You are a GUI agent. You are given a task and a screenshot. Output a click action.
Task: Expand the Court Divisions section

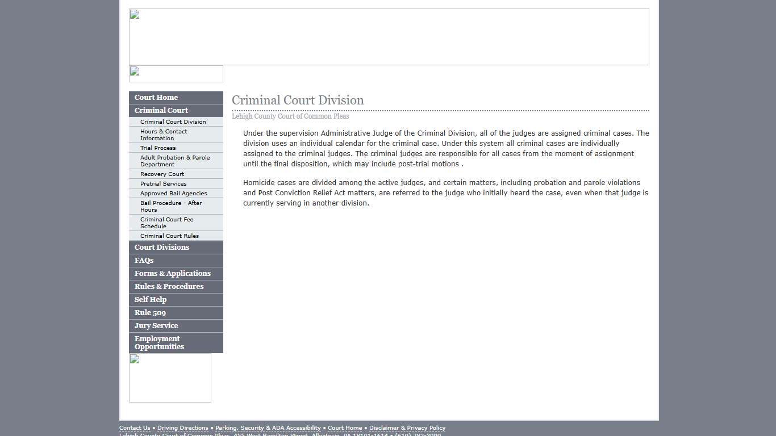[x=162, y=247]
